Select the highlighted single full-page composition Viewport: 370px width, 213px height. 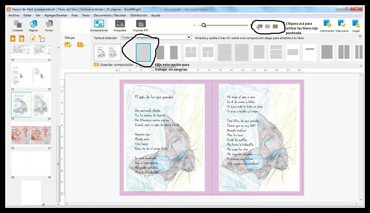tap(143, 52)
